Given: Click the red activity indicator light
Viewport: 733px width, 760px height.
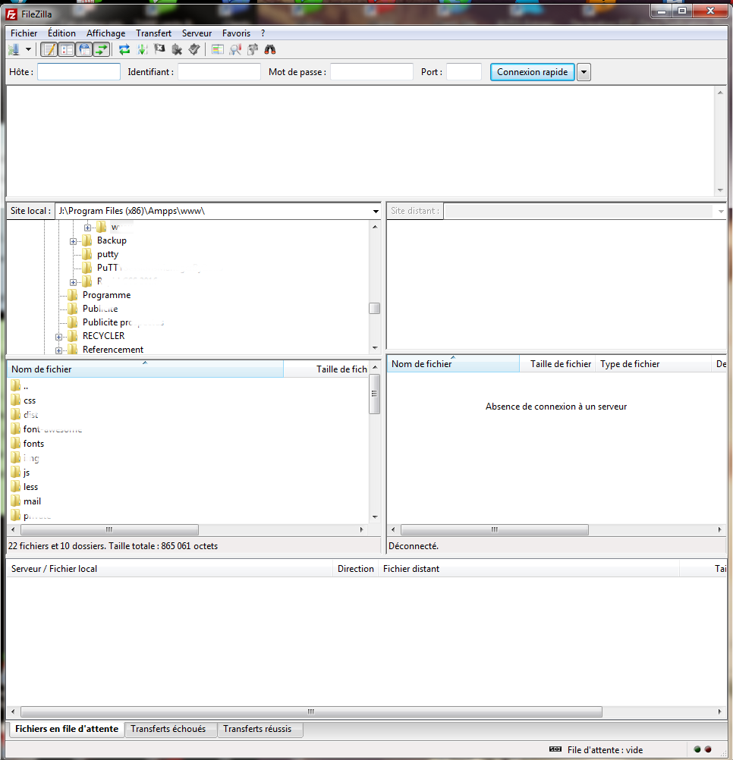Looking at the screenshot, I should click(708, 749).
